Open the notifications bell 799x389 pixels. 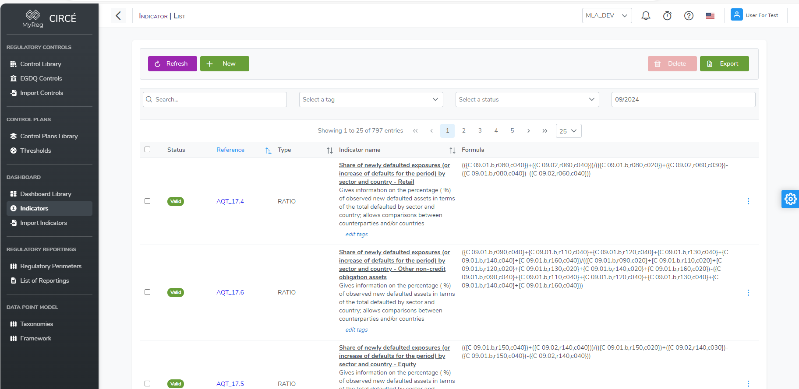pos(646,16)
